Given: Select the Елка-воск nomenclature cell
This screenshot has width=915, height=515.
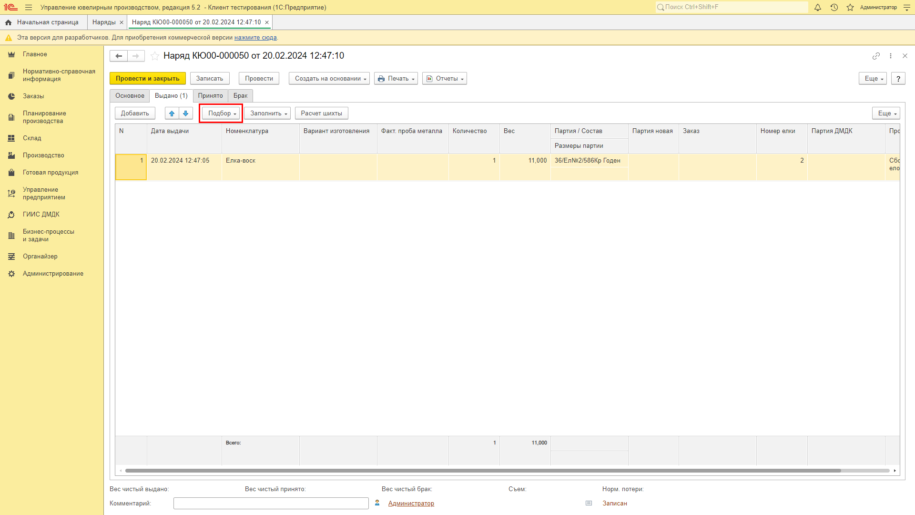Looking at the screenshot, I should pos(261,167).
